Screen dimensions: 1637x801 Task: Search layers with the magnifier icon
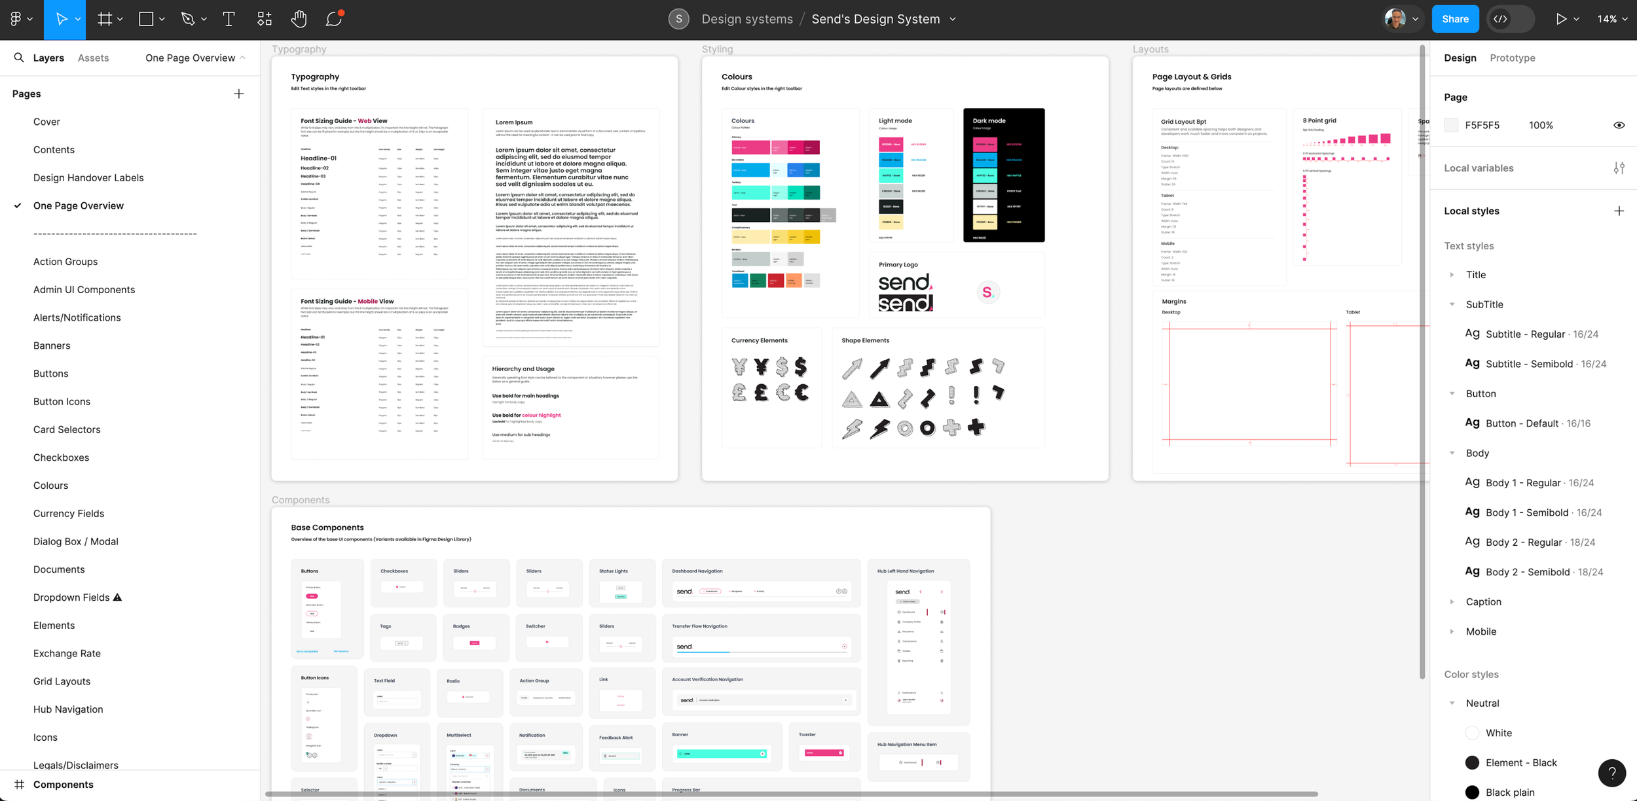[x=19, y=58]
